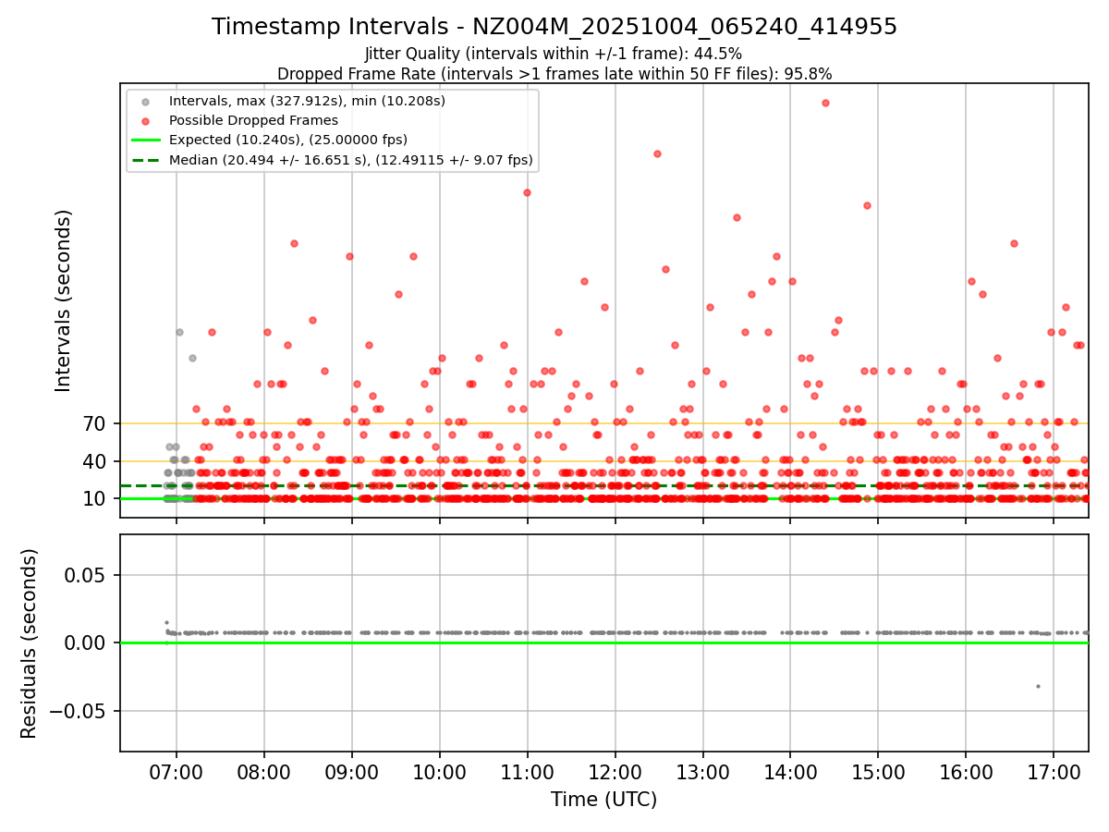Select the Jitter Quality 44.5% subtitle text
Screen dimensions: 1109x832
[554, 54]
